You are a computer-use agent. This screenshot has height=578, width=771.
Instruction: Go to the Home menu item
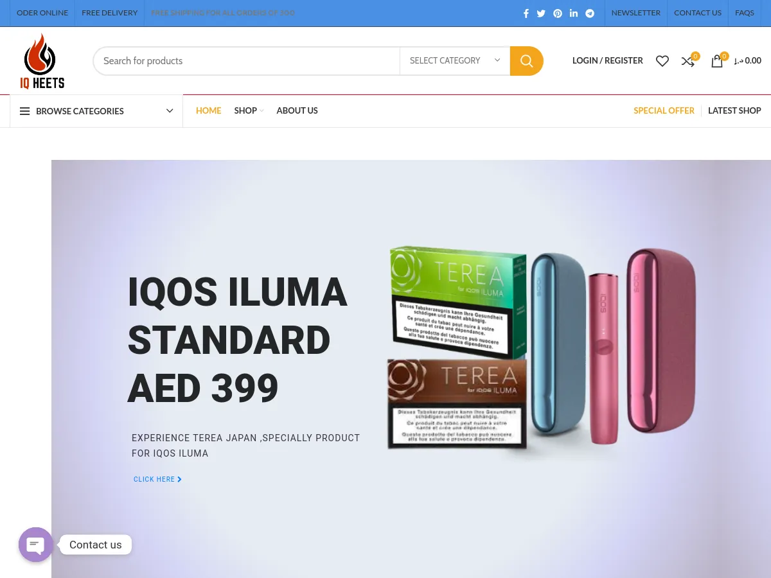click(208, 110)
